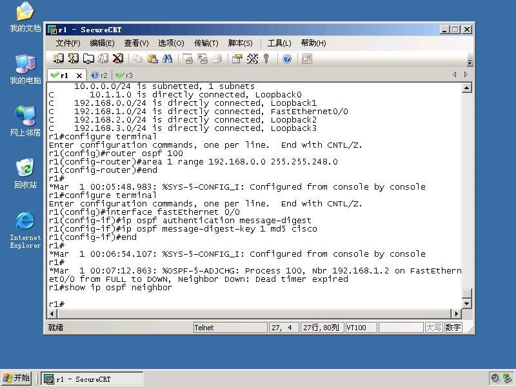Switch to the r2 session tab
This screenshot has width=516, height=387.
coord(99,75)
